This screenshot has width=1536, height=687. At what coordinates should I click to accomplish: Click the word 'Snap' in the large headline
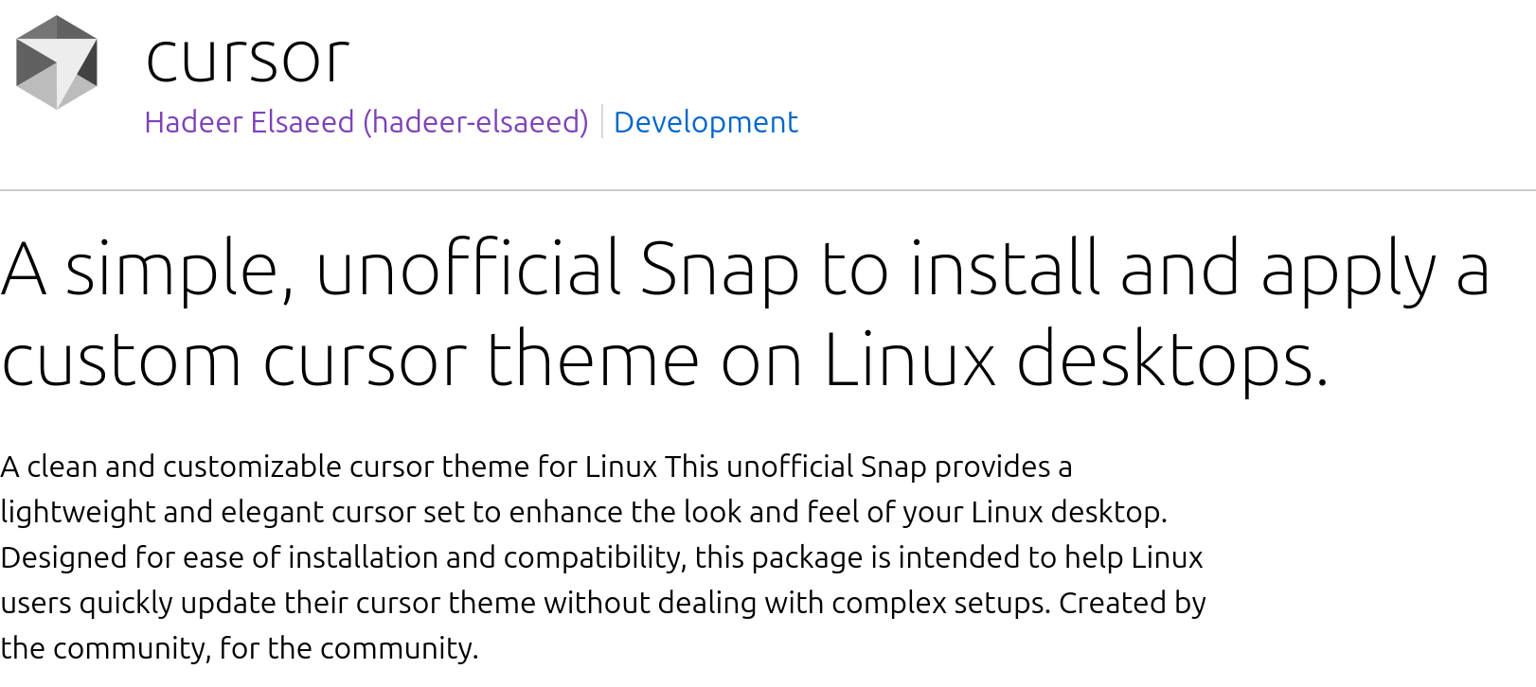coord(720,270)
